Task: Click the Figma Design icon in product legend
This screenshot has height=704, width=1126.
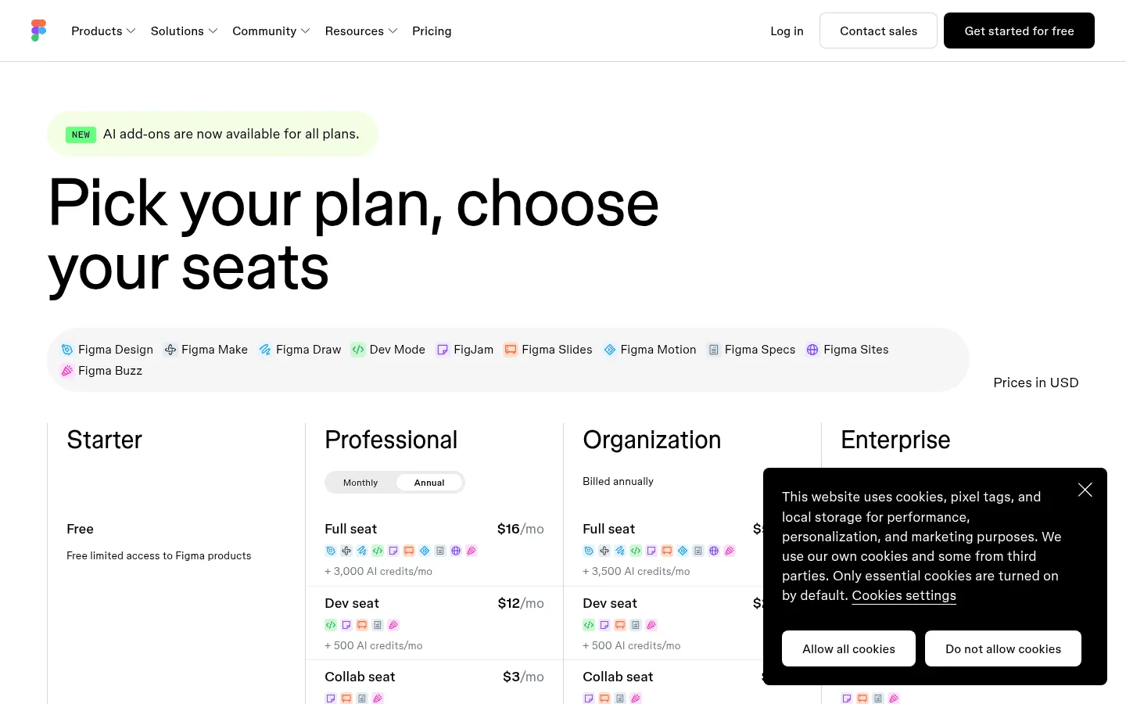Action: click(x=67, y=350)
